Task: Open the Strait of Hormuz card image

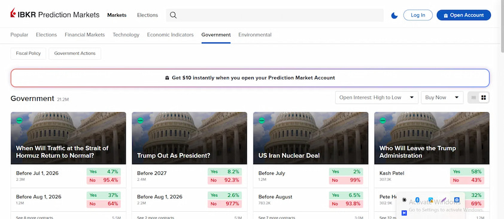Action: (68, 138)
